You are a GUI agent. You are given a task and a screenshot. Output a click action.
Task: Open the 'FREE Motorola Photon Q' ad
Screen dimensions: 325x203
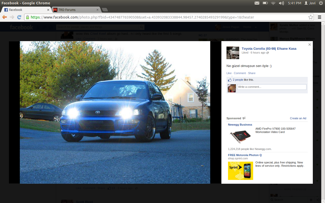[245, 155]
